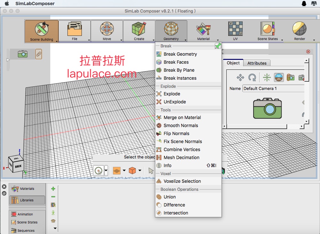
Task: Click the move arrows icon in the Object panel
Action: 240,77
